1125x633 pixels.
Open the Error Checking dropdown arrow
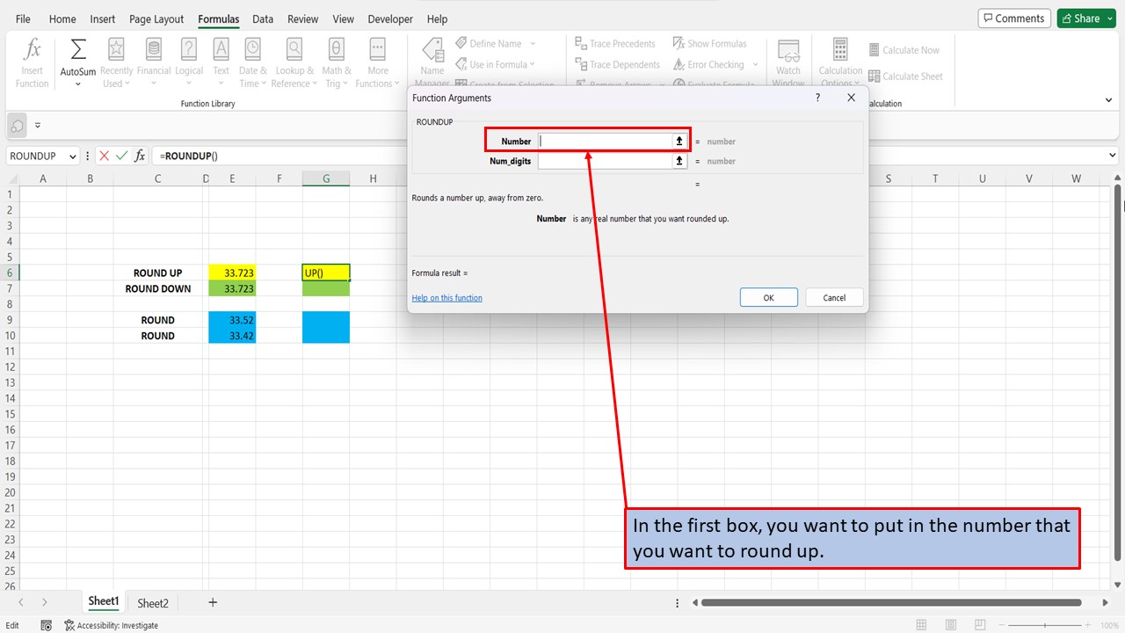(x=754, y=64)
